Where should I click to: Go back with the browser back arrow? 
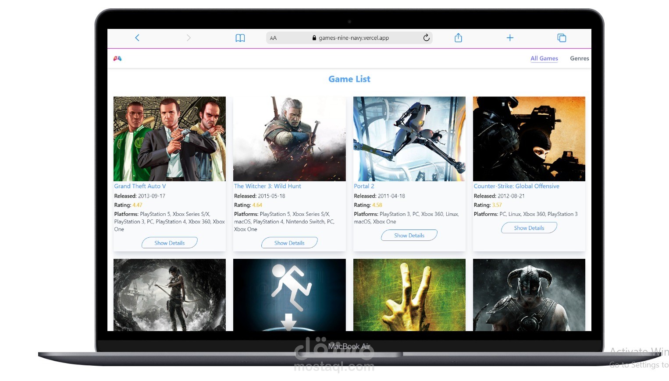click(137, 38)
